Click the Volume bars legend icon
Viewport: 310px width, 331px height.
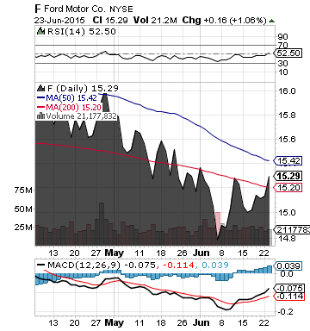click(x=40, y=116)
